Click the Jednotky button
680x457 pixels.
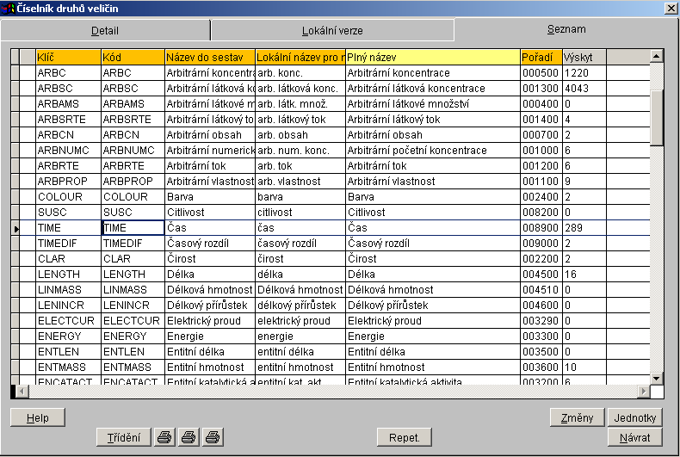635,418
